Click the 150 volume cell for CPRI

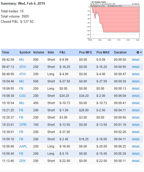pos(36,125)
